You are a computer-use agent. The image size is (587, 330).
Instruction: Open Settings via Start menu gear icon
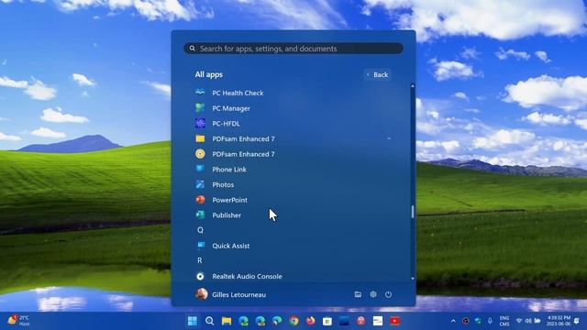(373, 294)
